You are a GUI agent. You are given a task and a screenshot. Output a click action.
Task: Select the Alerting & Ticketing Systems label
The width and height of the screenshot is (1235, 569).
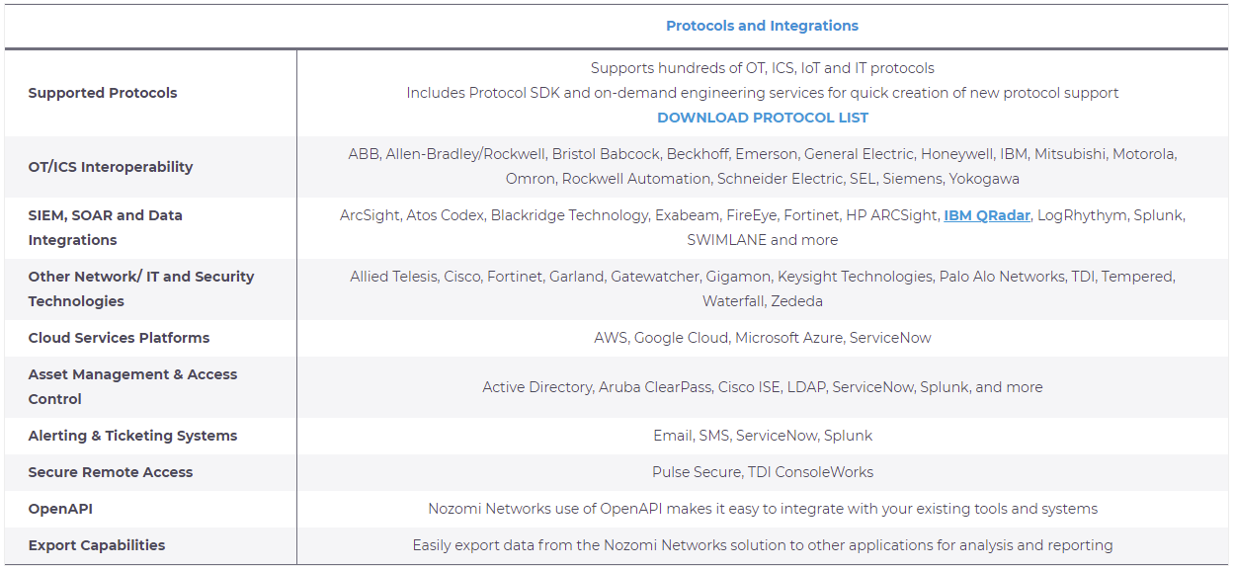[x=132, y=436]
